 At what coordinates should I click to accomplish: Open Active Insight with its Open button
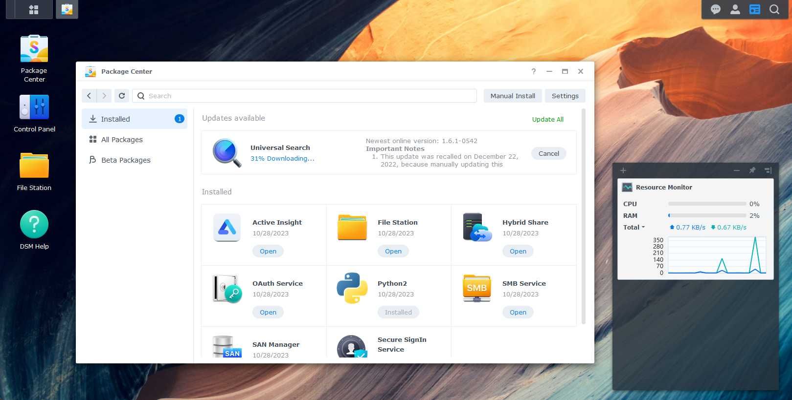click(268, 251)
